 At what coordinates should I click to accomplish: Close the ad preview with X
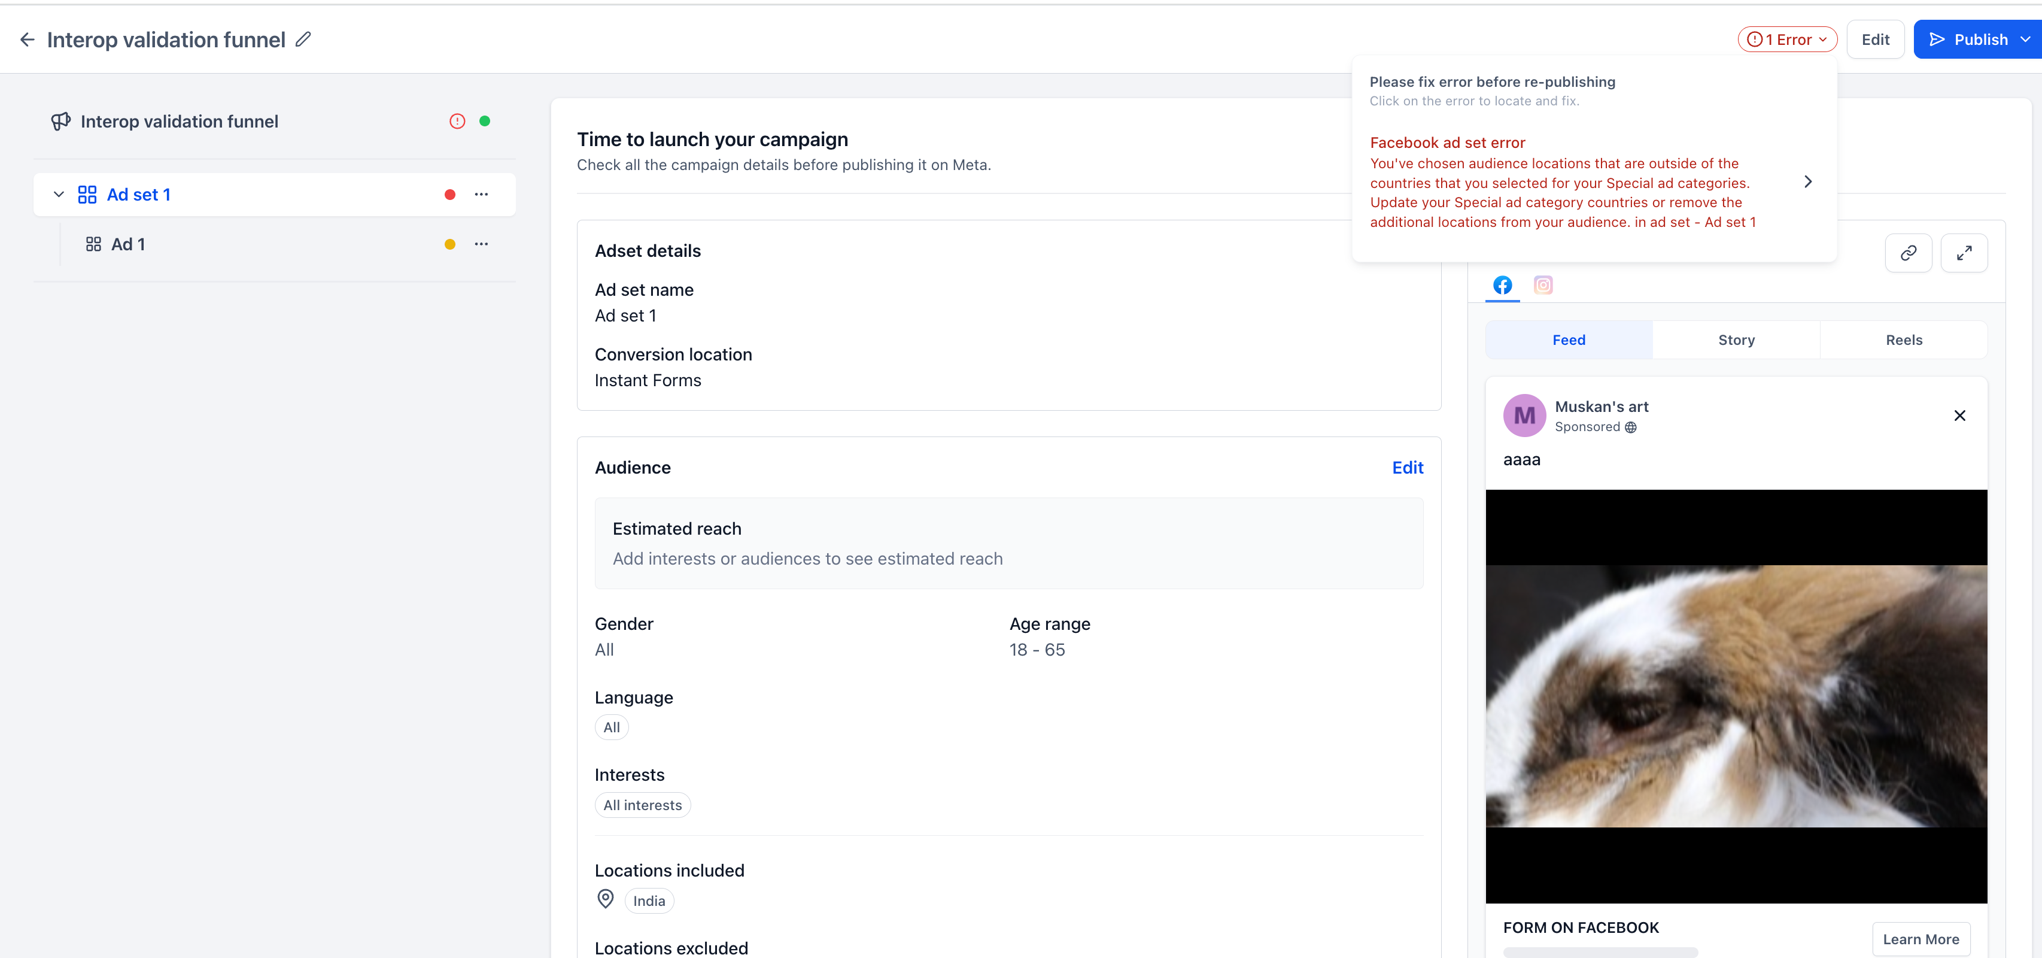pyautogui.click(x=1959, y=416)
